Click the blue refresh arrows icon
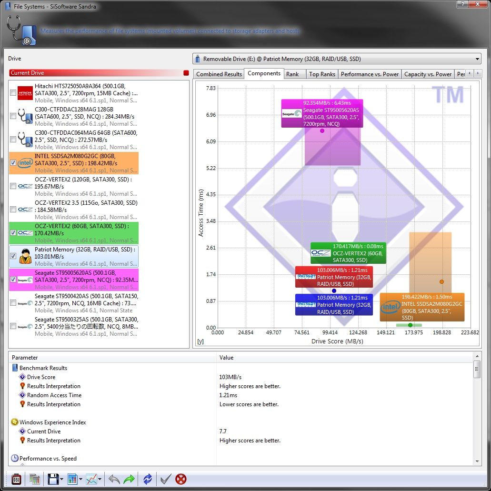 148,479
